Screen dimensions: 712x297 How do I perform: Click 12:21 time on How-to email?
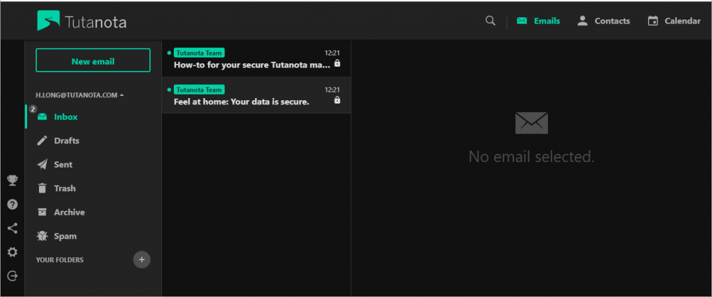[x=332, y=53]
